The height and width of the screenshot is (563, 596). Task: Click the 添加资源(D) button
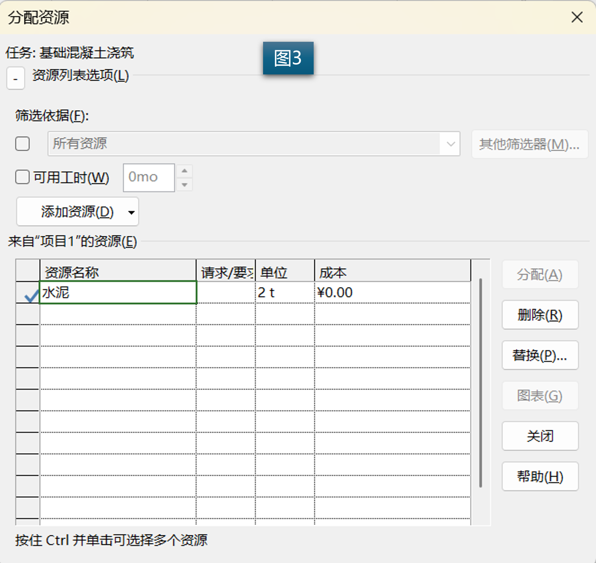[x=77, y=211]
